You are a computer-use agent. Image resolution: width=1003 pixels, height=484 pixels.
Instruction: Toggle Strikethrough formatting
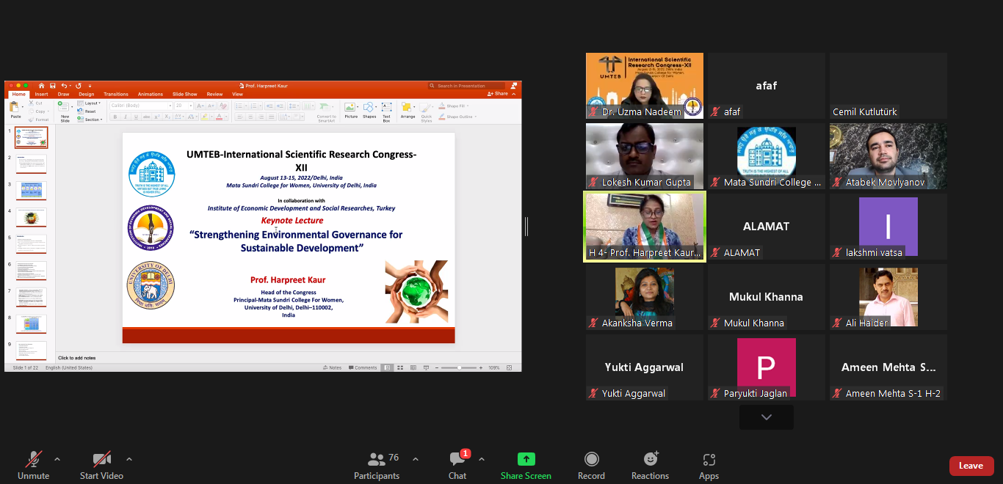pyautogui.click(x=146, y=117)
